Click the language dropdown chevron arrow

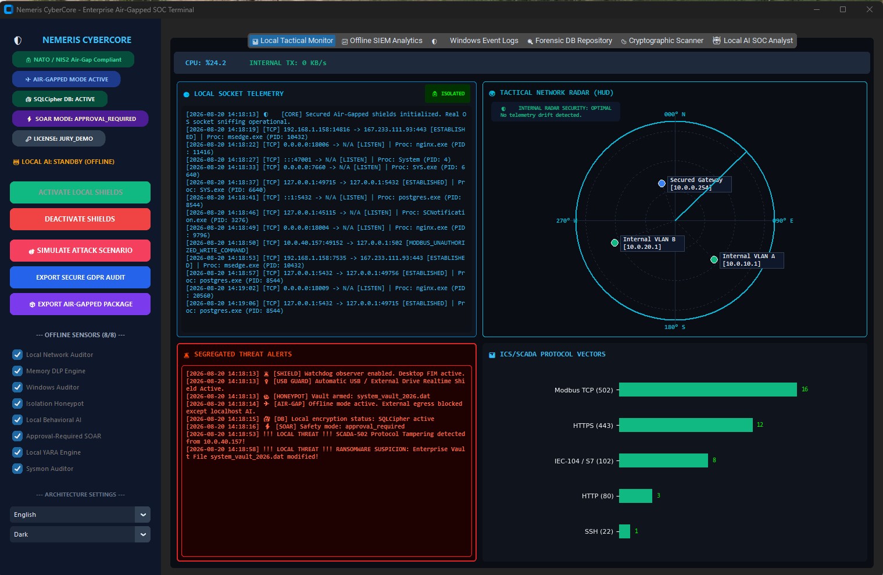[143, 515]
